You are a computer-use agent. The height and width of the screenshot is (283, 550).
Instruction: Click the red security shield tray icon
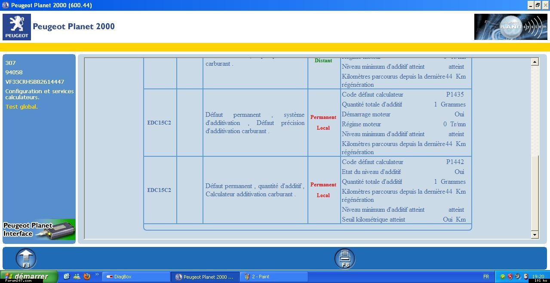coord(510,277)
